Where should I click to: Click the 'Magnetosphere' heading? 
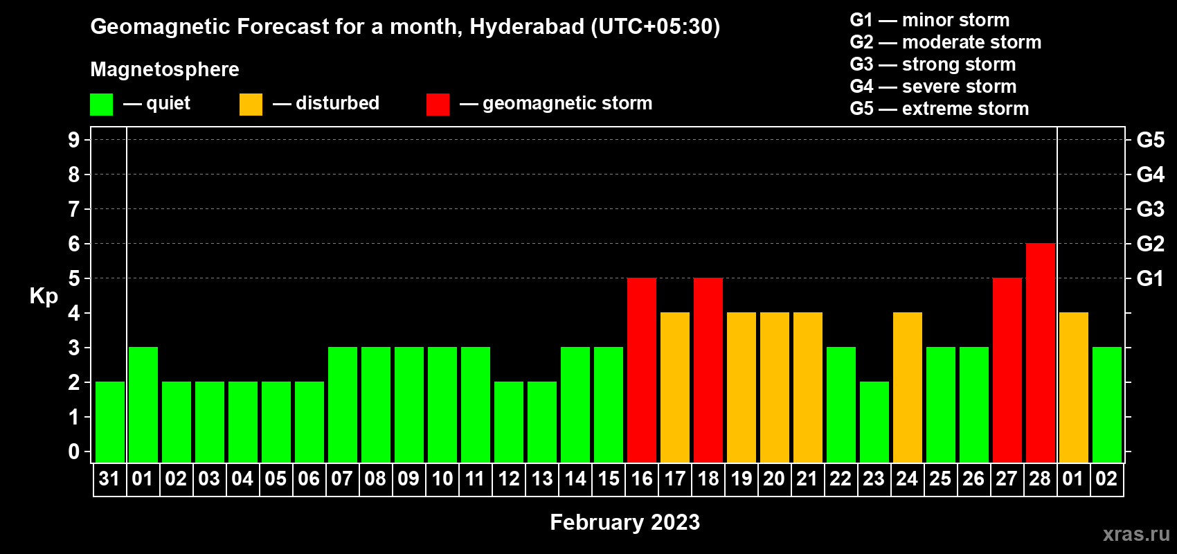165,69
